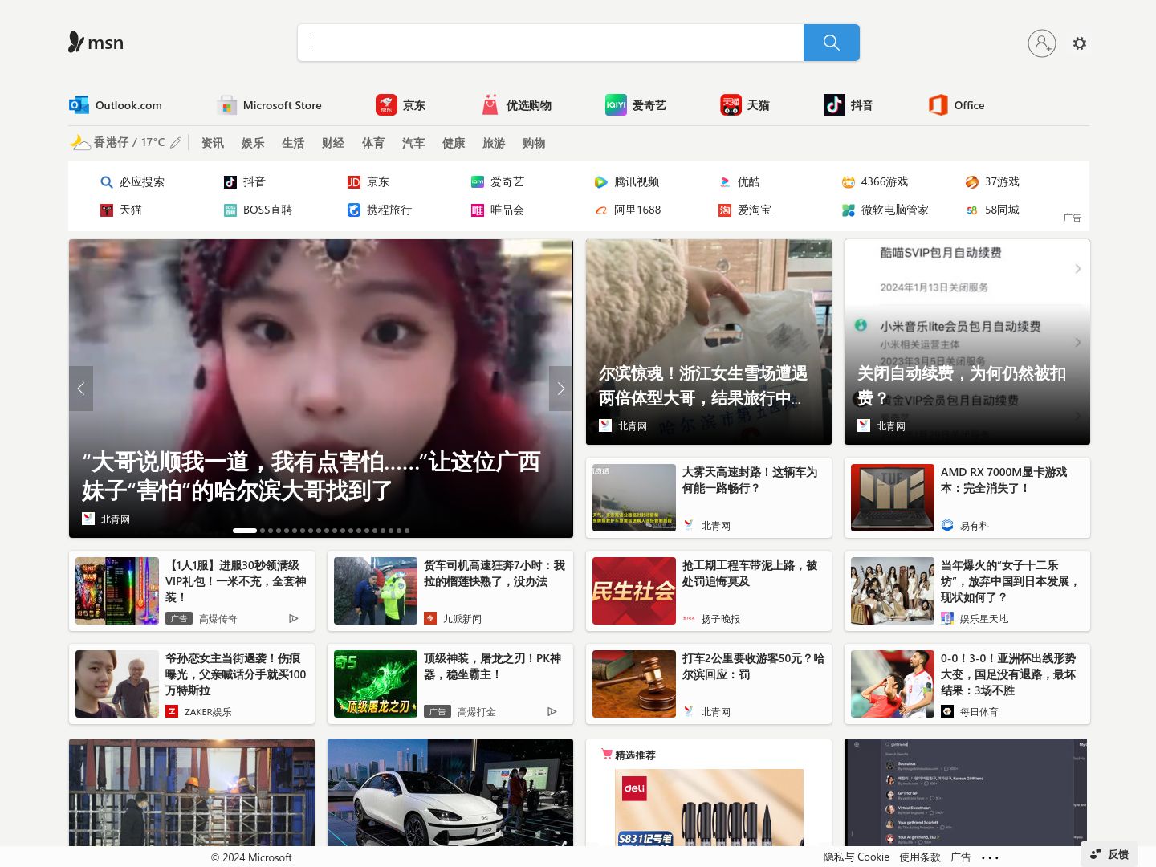The image size is (1156, 867).
Task: Open the account sign-in profile icon
Action: 1041,43
